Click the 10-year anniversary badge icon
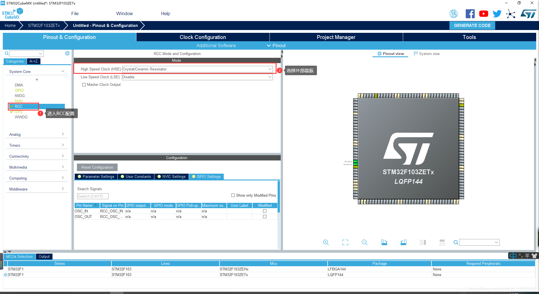Screen dimensions: 539x294 (x=454, y=14)
